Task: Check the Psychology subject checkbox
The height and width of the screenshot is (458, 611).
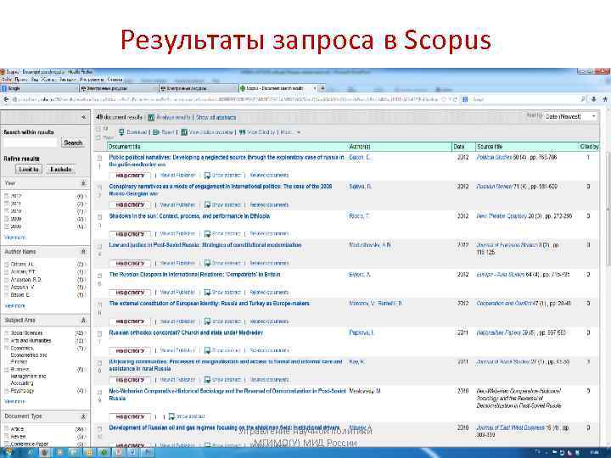Action: 6,390
